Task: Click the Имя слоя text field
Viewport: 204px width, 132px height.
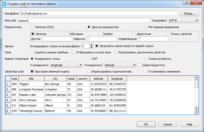Action: click(x=84, y=20)
